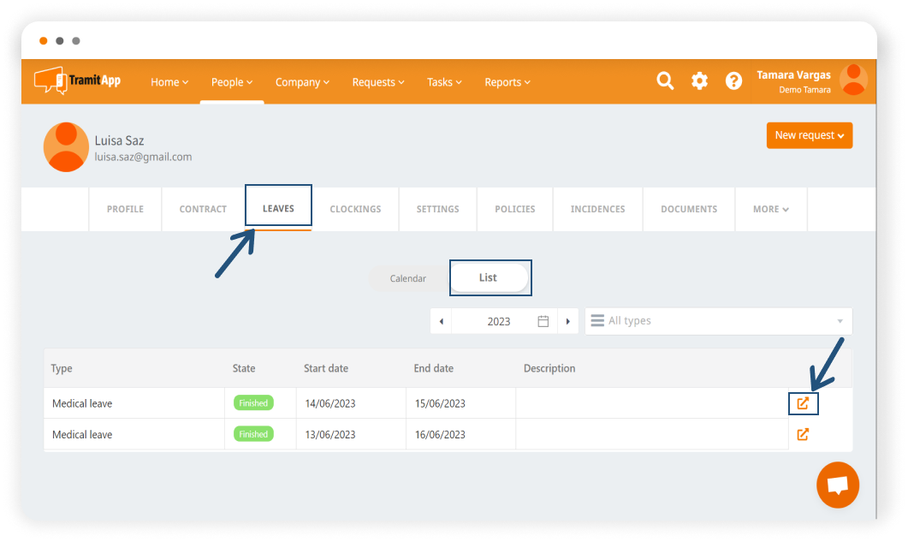Image resolution: width=908 pixels, height=542 pixels.
Task: Expand the New request dropdown button
Action: [809, 135]
